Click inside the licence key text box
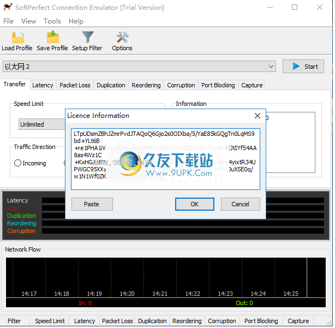This screenshot has width=335, height=328. coord(165,159)
